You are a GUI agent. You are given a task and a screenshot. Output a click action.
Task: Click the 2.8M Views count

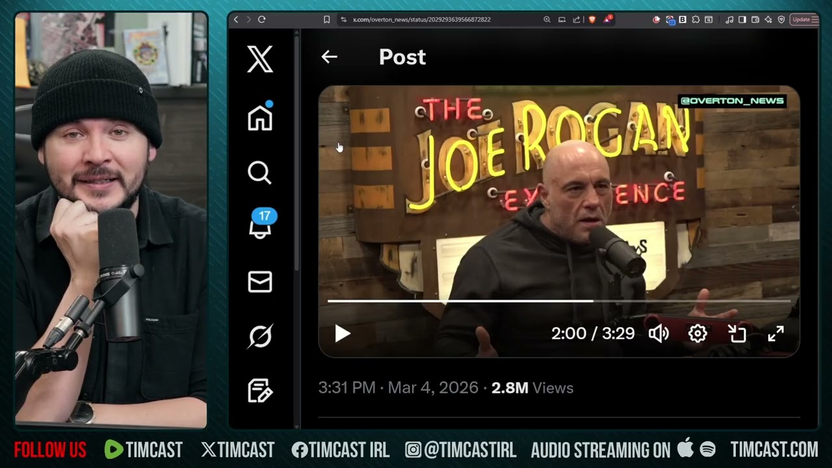point(532,388)
